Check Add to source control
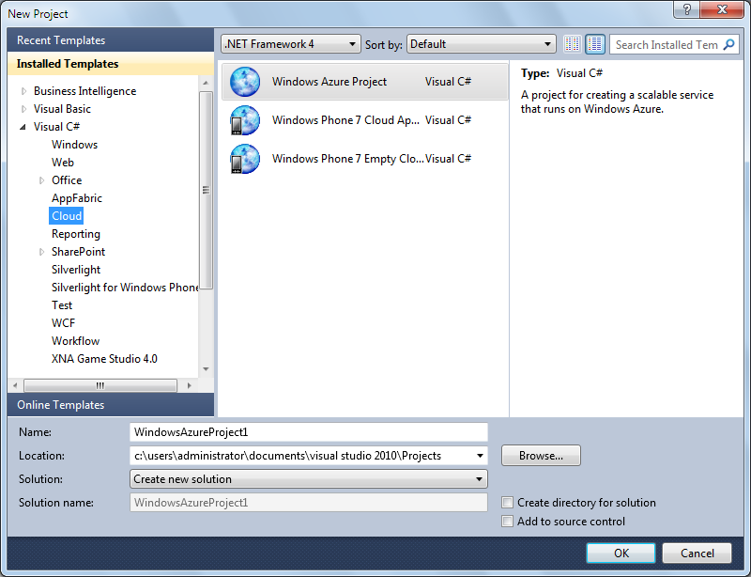 coord(507,521)
